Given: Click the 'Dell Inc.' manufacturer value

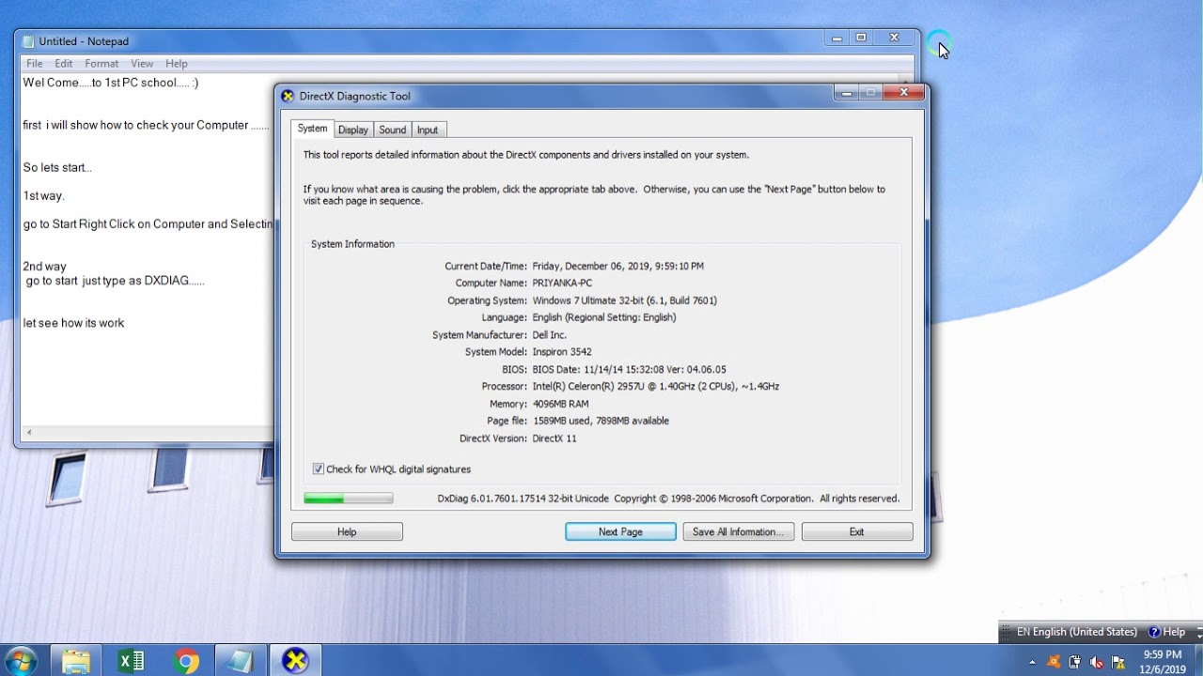Looking at the screenshot, I should coord(550,334).
